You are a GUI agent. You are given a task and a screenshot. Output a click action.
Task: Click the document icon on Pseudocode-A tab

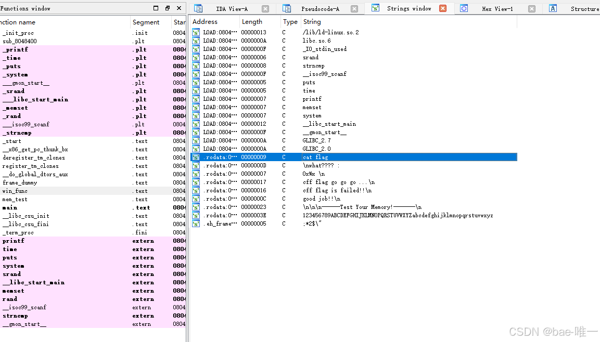[x=287, y=8]
